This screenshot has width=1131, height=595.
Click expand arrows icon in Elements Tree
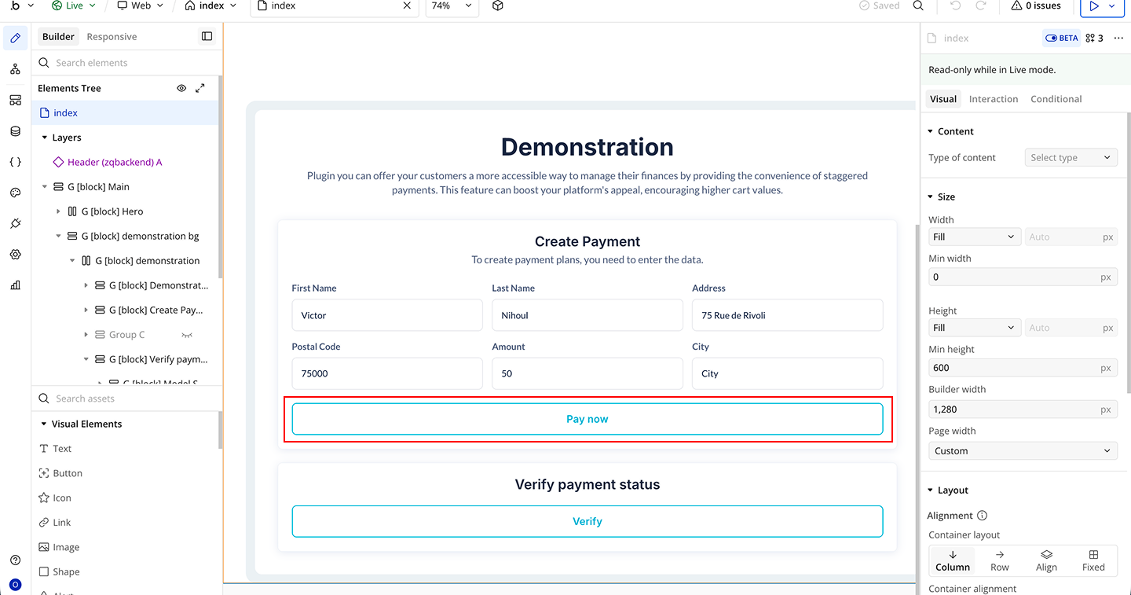200,88
